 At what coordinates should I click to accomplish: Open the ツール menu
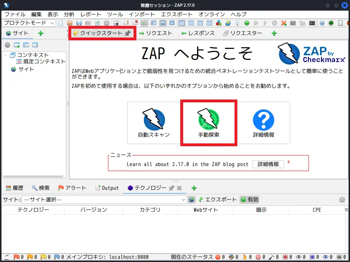[115, 15]
